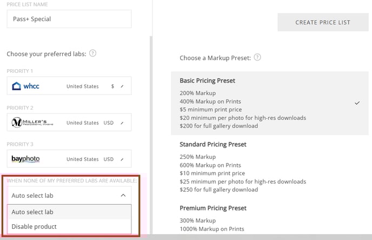Open the Priority 3 bayphoto lab selector
This screenshot has width=372, height=240.
click(69, 159)
